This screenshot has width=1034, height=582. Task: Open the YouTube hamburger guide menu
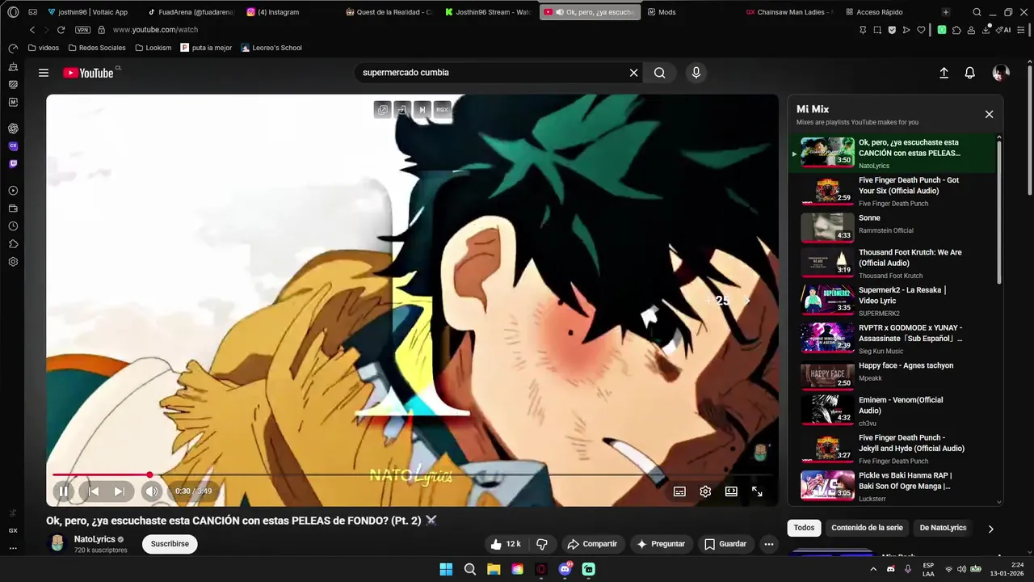pos(44,73)
